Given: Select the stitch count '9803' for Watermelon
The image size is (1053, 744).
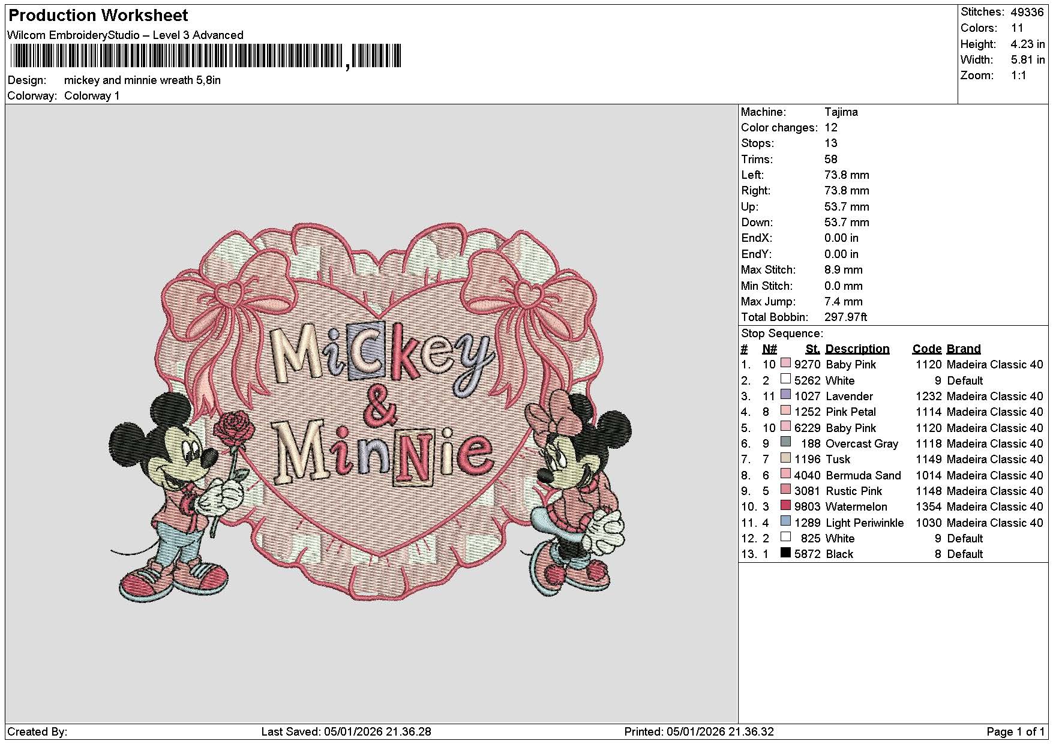Looking at the screenshot, I should coord(807,506).
